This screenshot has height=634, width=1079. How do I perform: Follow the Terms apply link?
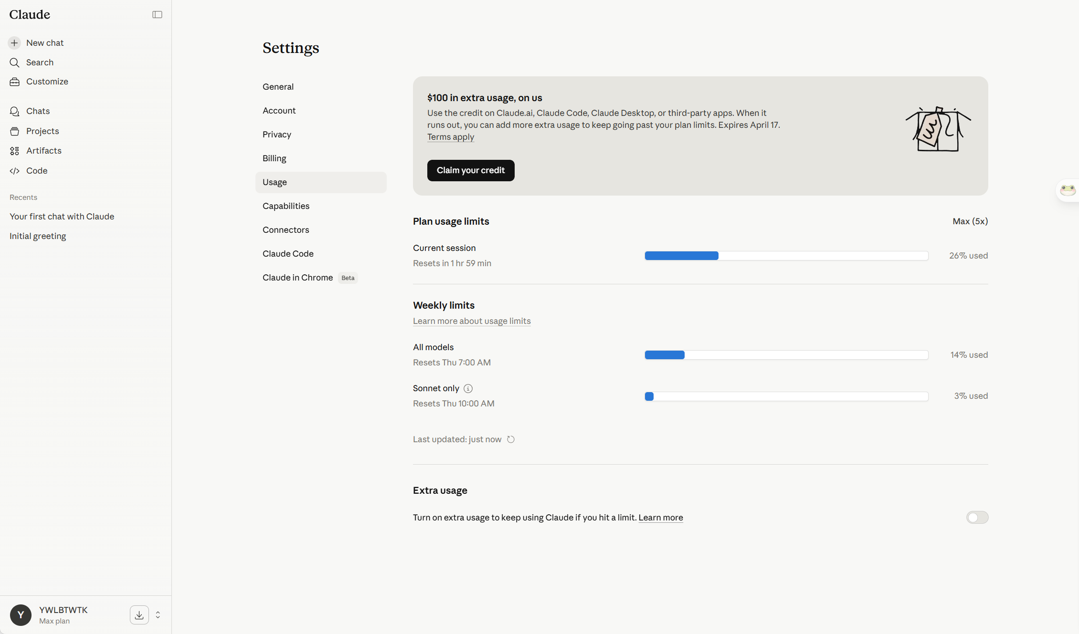tap(451, 137)
